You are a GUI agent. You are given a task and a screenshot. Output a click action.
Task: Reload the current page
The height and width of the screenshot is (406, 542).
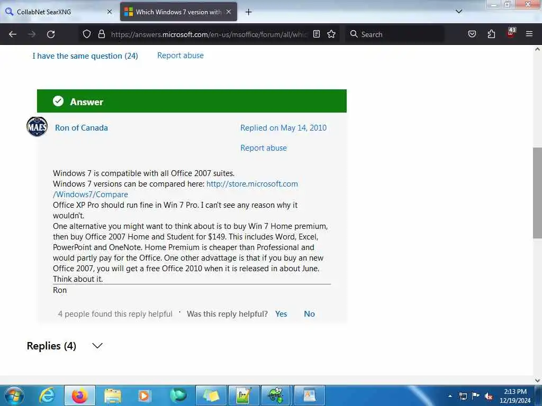click(x=51, y=34)
